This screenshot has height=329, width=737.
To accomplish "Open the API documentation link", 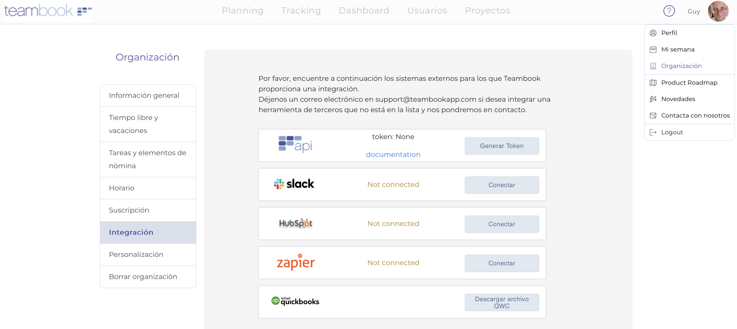I will coord(393,155).
